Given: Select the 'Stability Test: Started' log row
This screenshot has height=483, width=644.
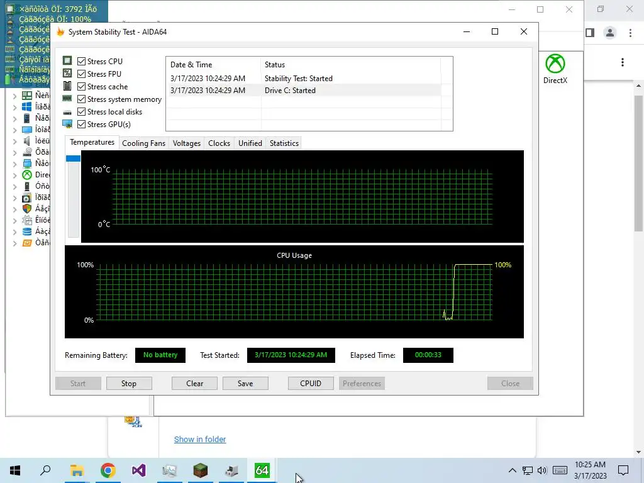Looking at the screenshot, I should point(304,79).
